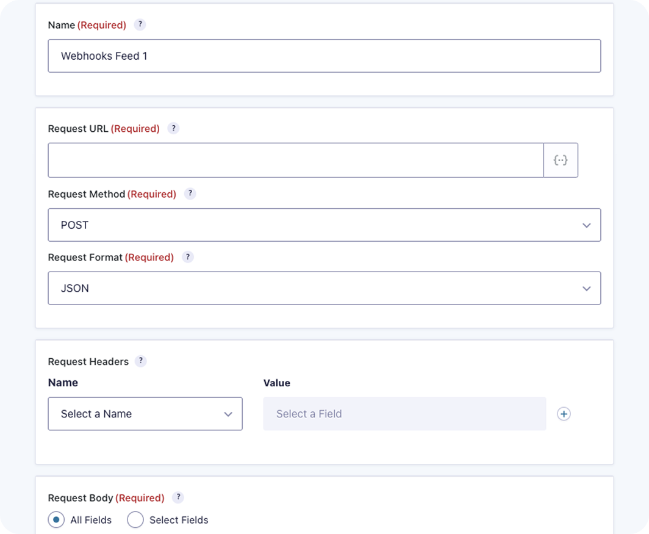Choose the Select Fields radio option
Viewport: 649px width, 534px height.
pos(135,520)
